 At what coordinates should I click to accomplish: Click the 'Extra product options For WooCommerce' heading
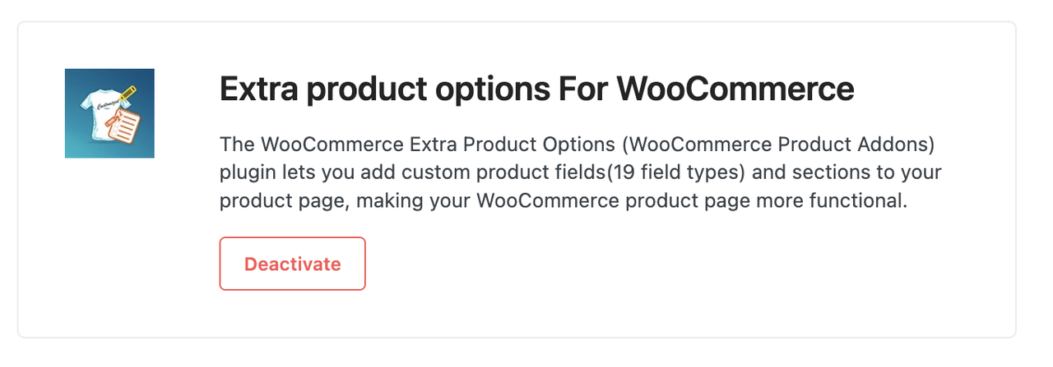[x=536, y=89]
